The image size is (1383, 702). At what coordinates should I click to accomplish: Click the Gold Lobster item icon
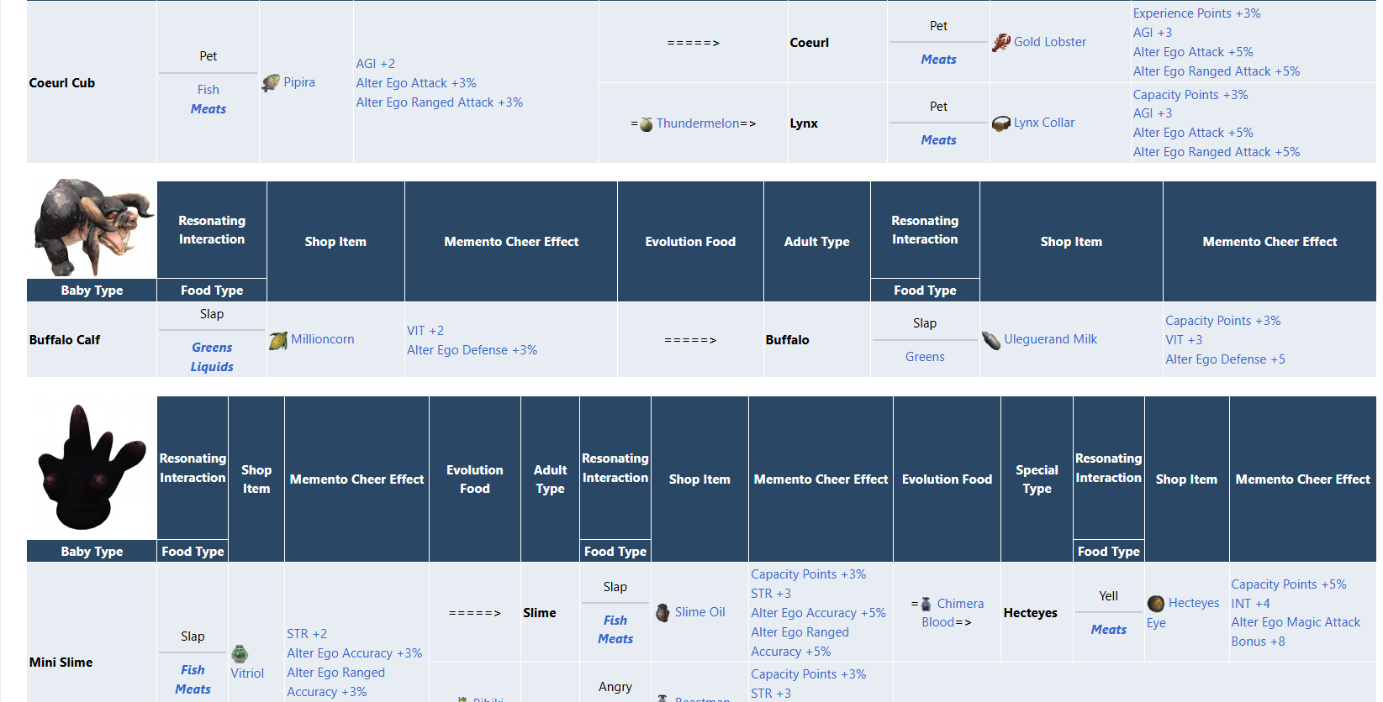click(1001, 42)
